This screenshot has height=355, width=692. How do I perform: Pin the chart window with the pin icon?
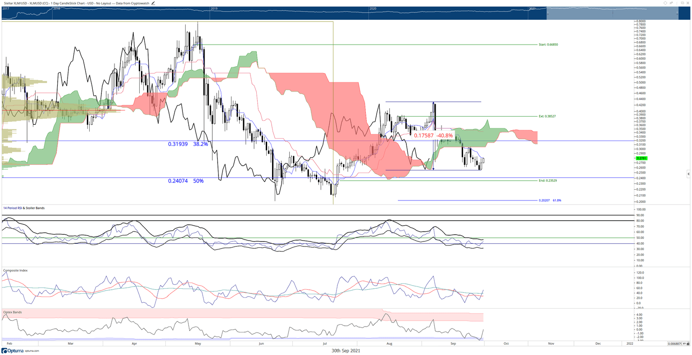click(x=671, y=3)
